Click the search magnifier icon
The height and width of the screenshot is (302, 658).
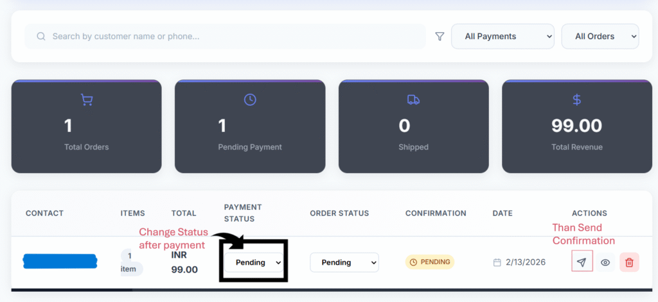point(41,37)
